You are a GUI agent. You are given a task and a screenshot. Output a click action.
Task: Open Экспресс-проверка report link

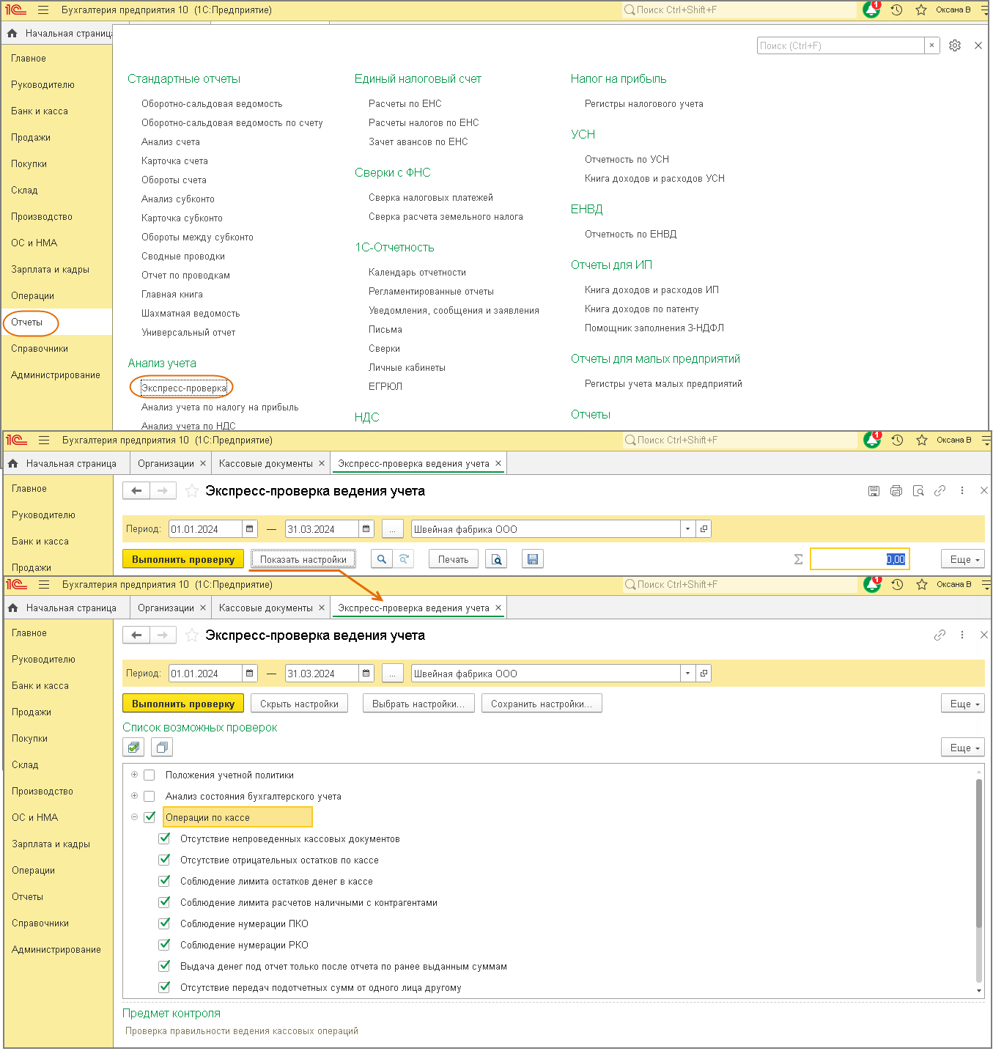pos(184,388)
